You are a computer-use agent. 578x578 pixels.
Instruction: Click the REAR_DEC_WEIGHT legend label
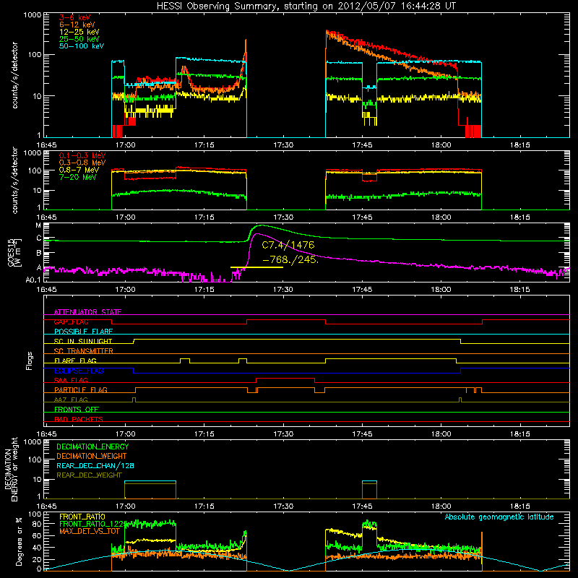point(89,475)
